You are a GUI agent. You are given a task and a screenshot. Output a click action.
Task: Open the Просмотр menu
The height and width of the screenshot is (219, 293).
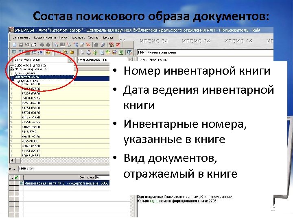[x=78, y=38]
